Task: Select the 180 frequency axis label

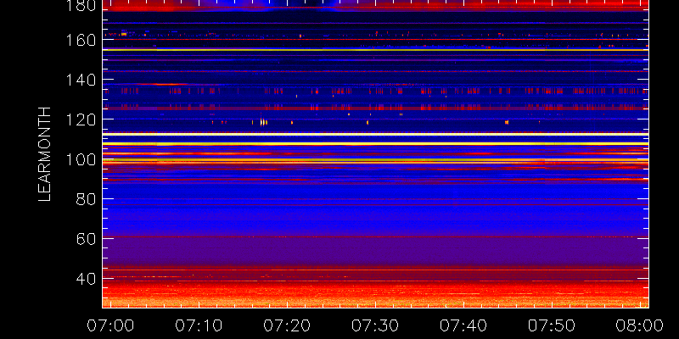Action: point(81,5)
